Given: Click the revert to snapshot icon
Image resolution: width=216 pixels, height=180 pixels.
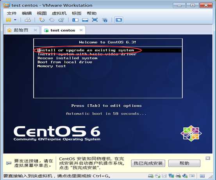Looking at the screenshot, I should coord(52,20).
